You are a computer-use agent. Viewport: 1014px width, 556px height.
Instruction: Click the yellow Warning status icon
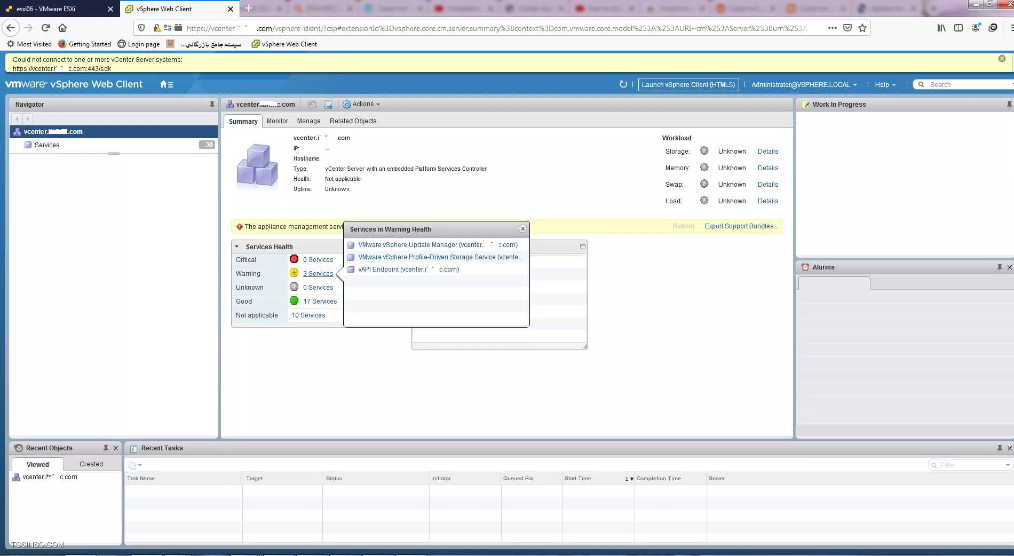click(294, 273)
